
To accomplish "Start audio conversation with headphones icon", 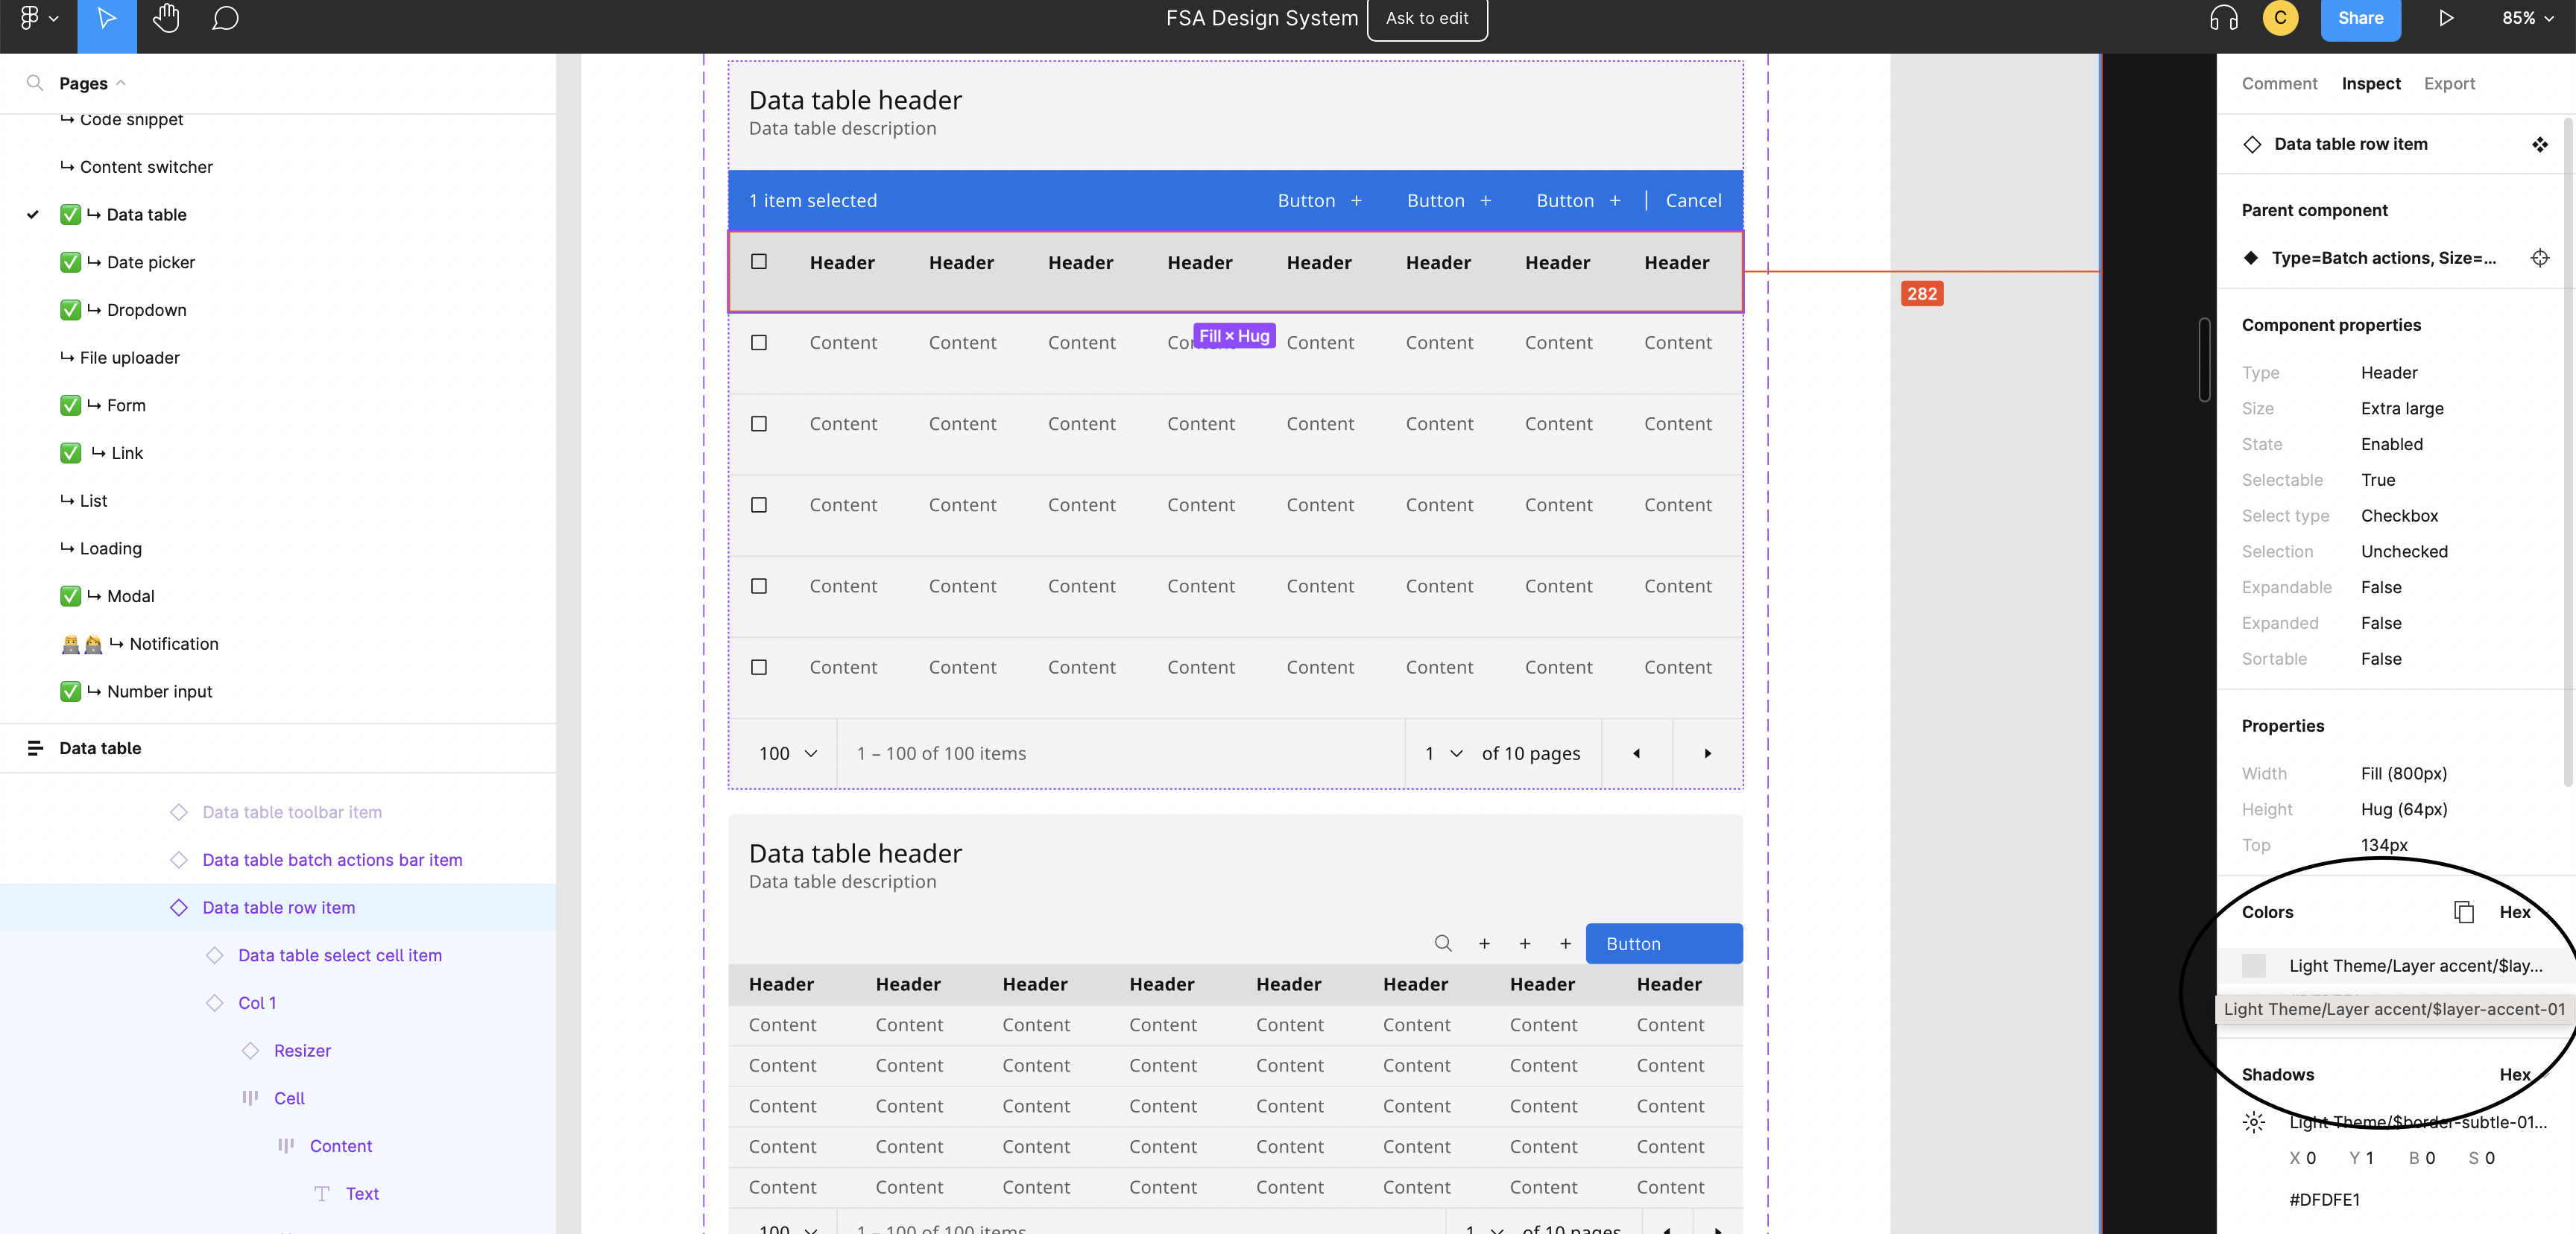I will point(2223,18).
